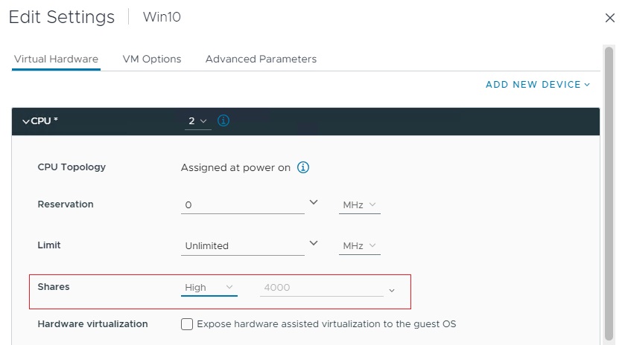Click ADD NEW DEVICE button
The height and width of the screenshot is (345, 628).
coord(537,85)
